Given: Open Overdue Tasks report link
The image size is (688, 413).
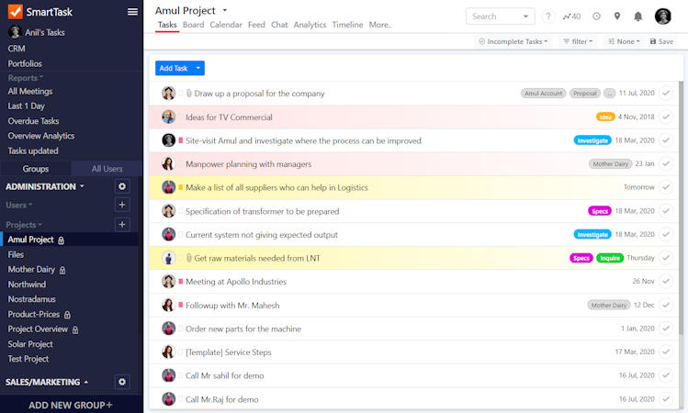Looking at the screenshot, I should coord(33,121).
